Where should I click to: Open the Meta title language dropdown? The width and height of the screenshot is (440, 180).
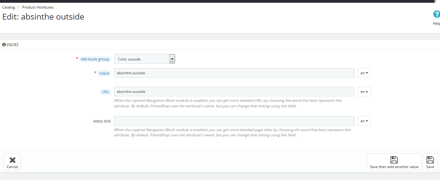[364, 121]
